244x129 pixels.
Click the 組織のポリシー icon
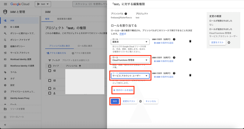(x=5, y=46)
